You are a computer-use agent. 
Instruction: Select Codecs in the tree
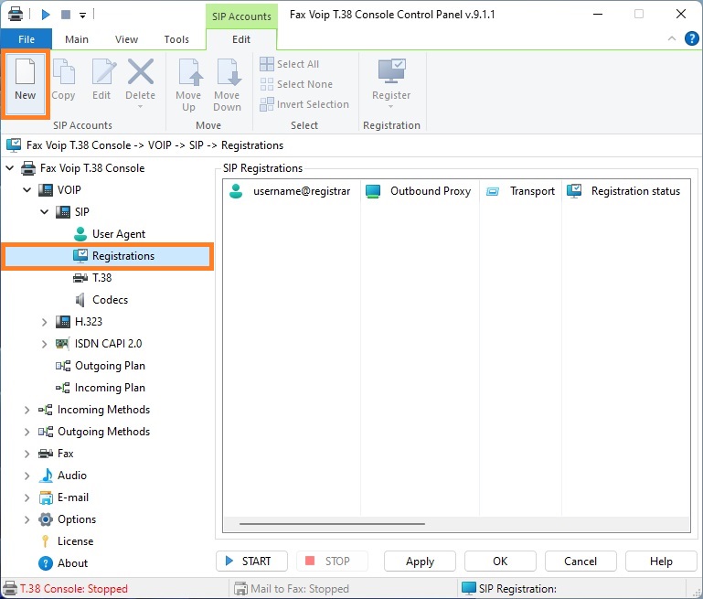tap(110, 300)
